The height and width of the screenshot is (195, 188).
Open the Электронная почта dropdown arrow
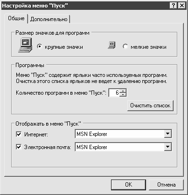pyautogui.click(x=168, y=147)
